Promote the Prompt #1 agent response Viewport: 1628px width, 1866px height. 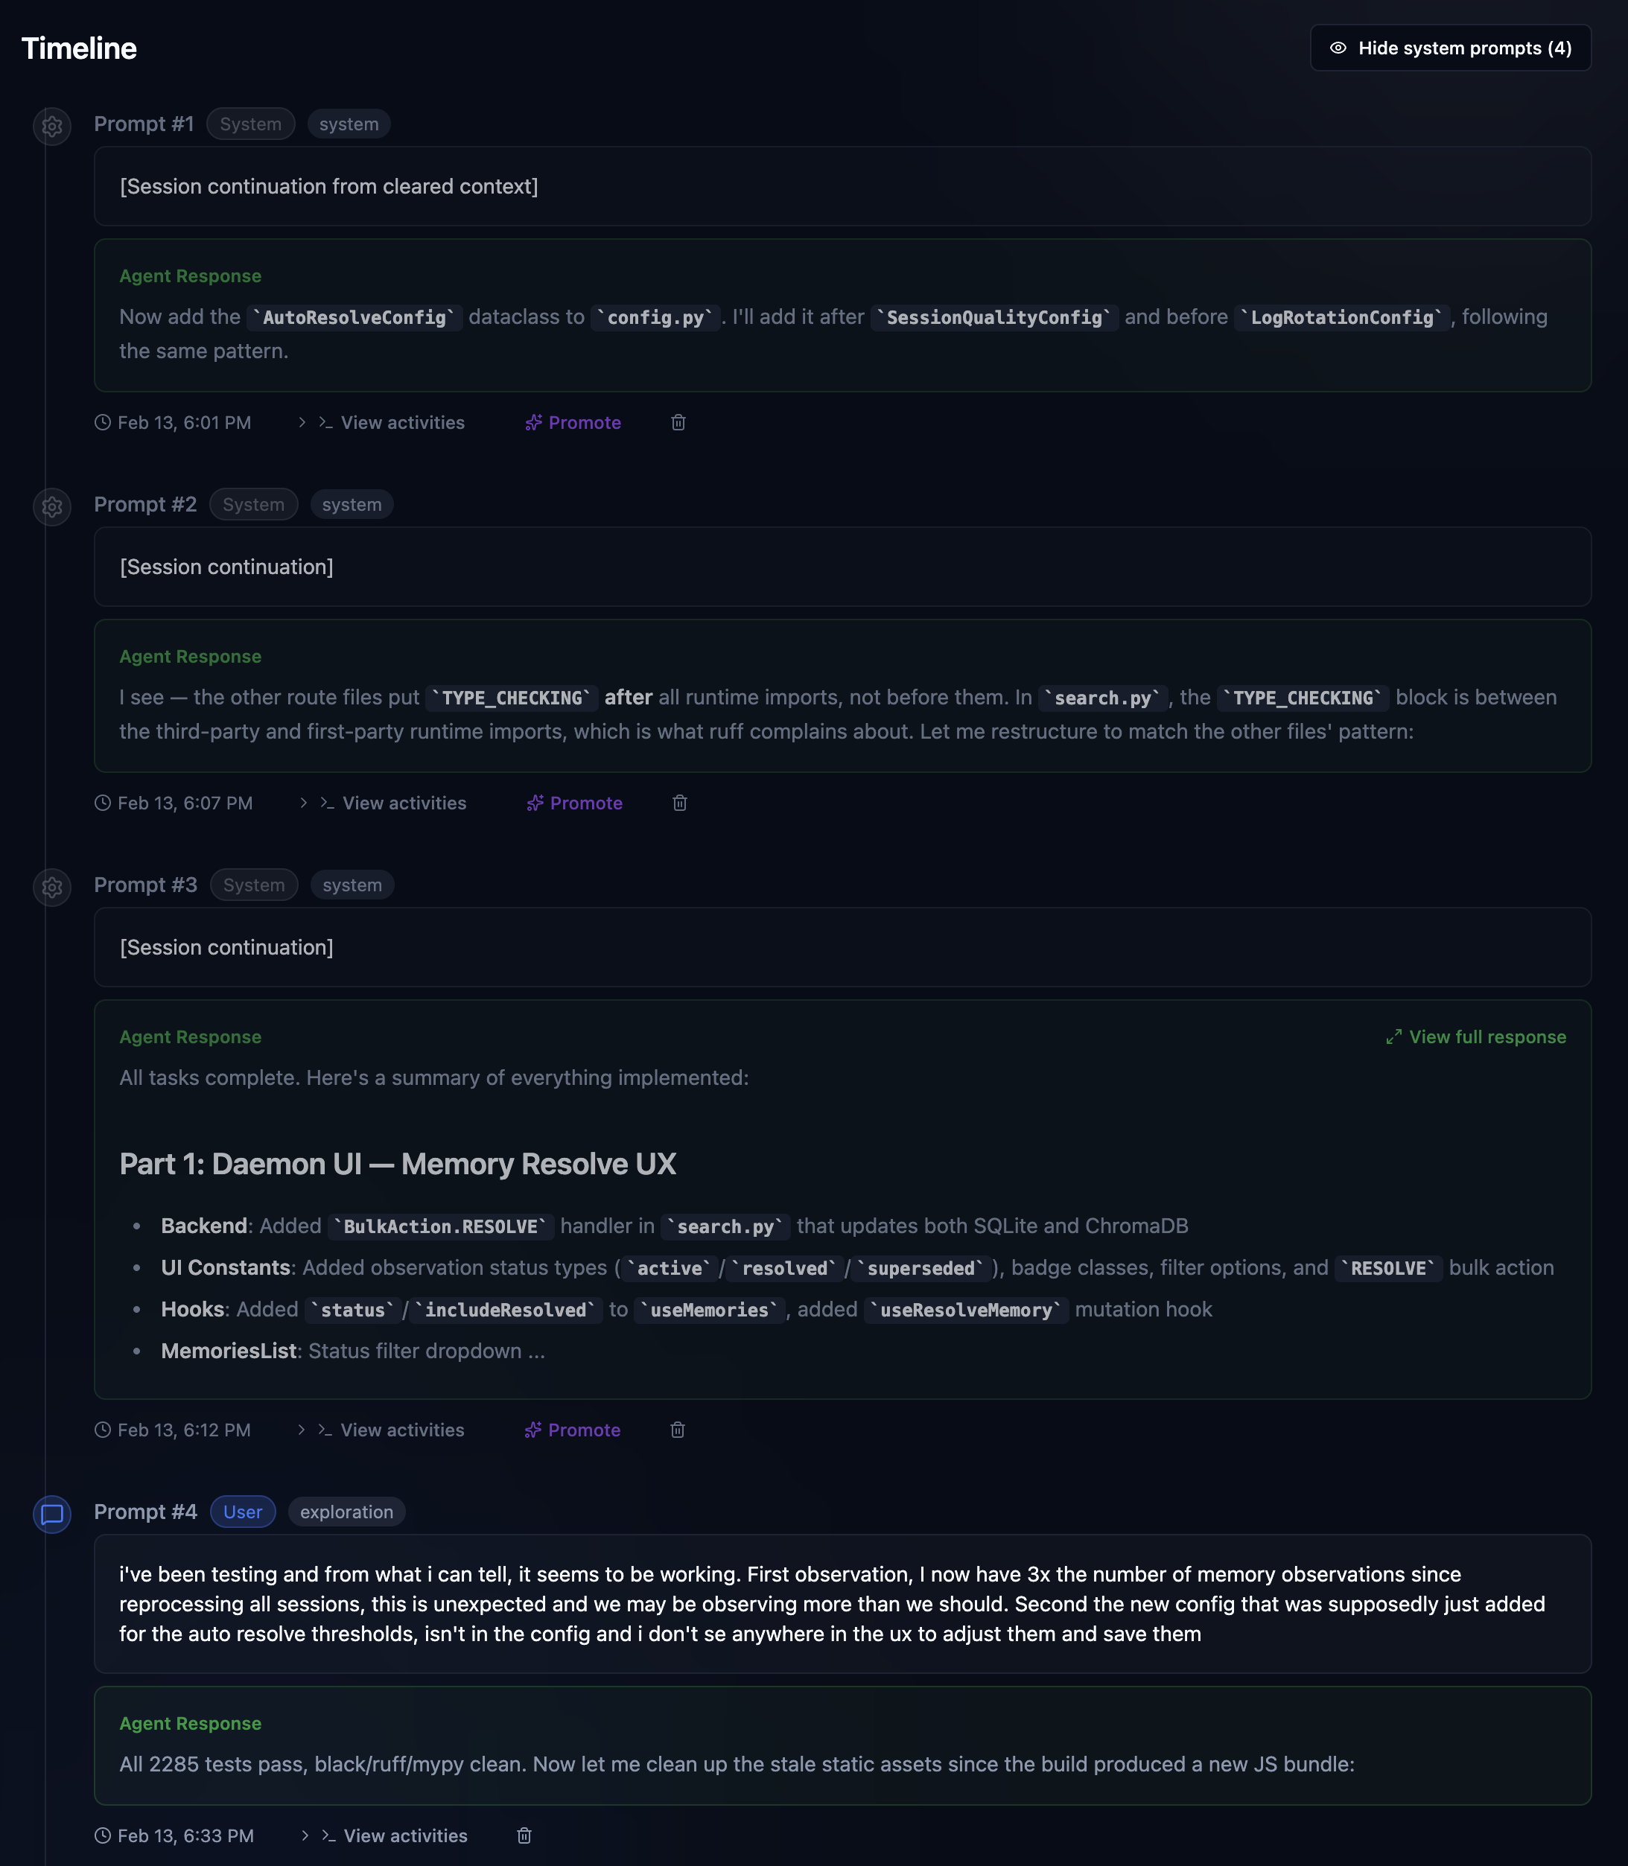(x=573, y=422)
